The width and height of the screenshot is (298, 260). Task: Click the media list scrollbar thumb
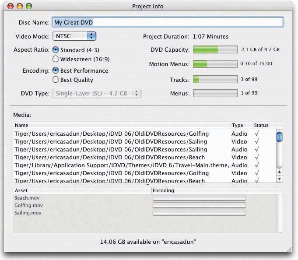pyautogui.click(x=279, y=137)
